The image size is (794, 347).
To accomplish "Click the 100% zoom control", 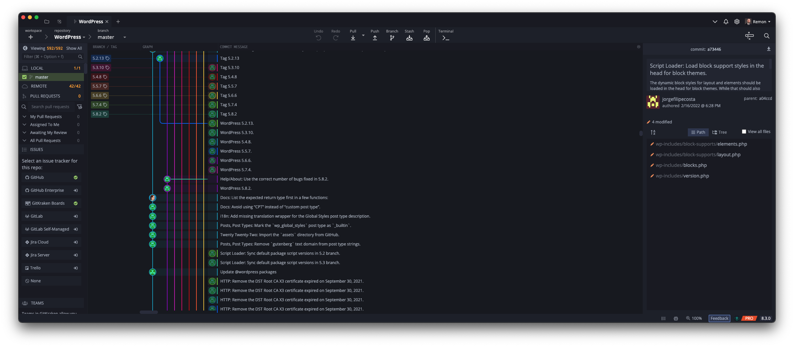I will pos(694,318).
